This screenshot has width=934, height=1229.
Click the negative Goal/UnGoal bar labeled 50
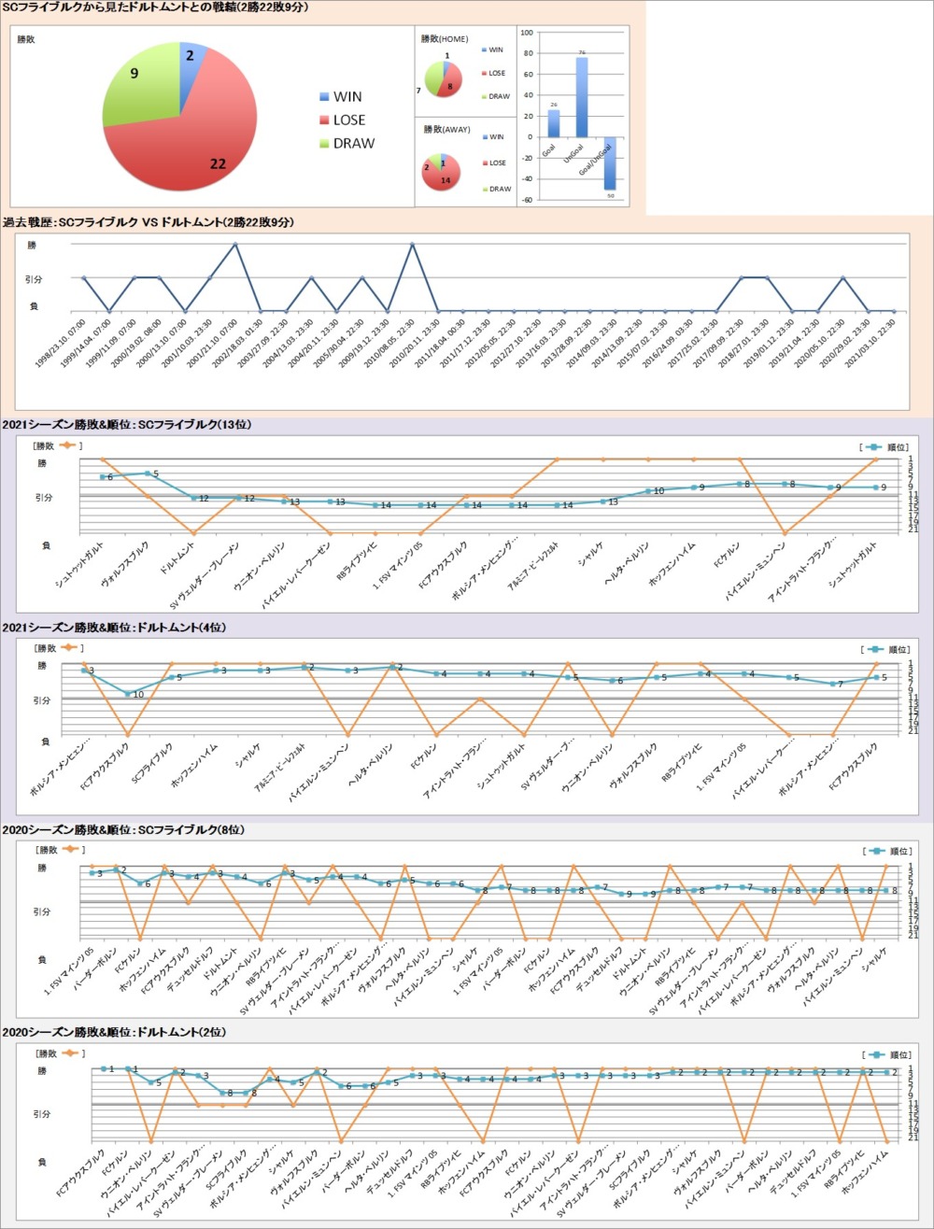click(610, 163)
